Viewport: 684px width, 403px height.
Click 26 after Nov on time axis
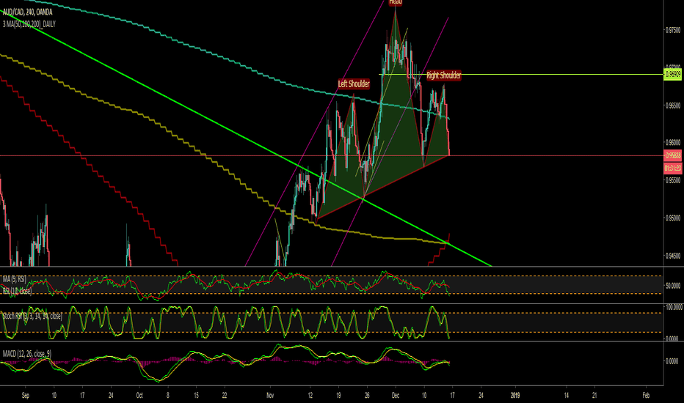[367, 396]
